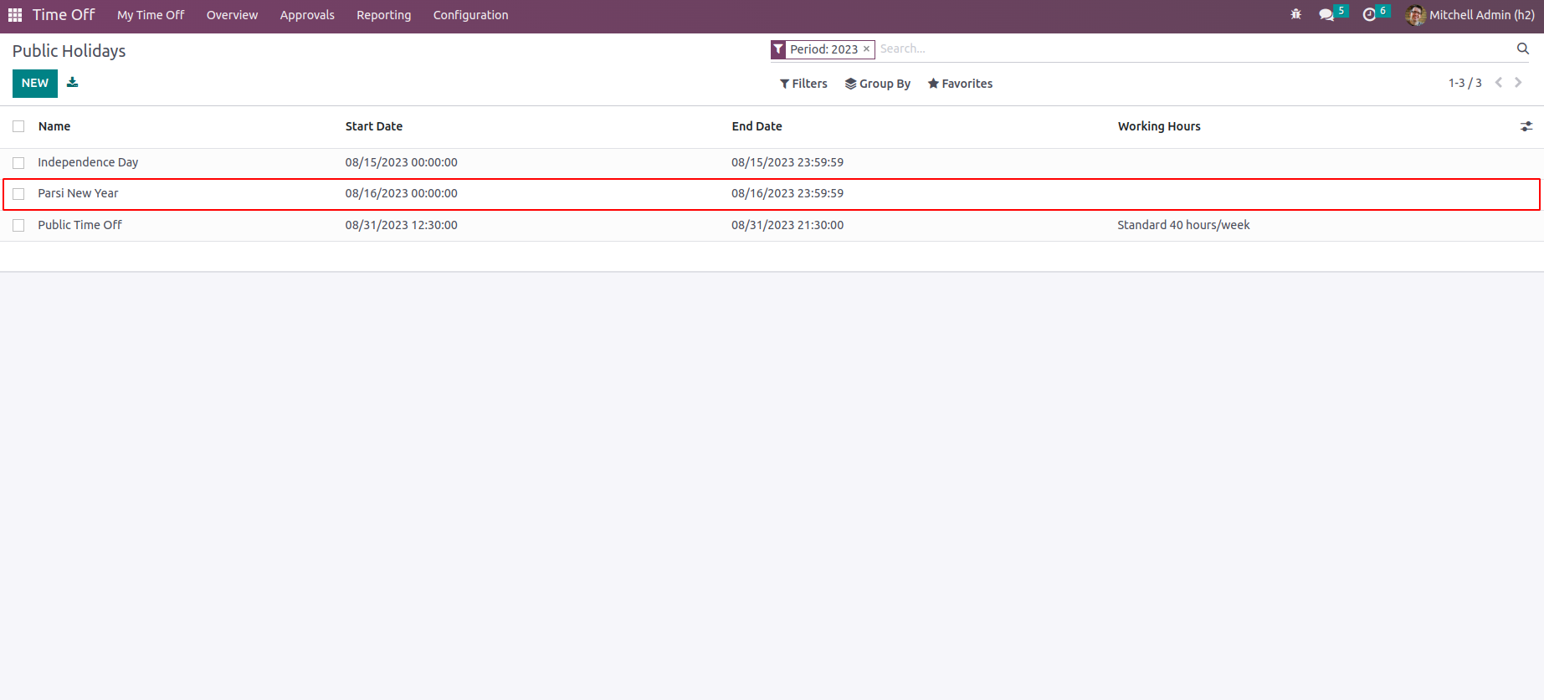Screen dimensions: 1544x700
Task: Click end date 08/16/2023 23:59:59
Action: pos(787,193)
